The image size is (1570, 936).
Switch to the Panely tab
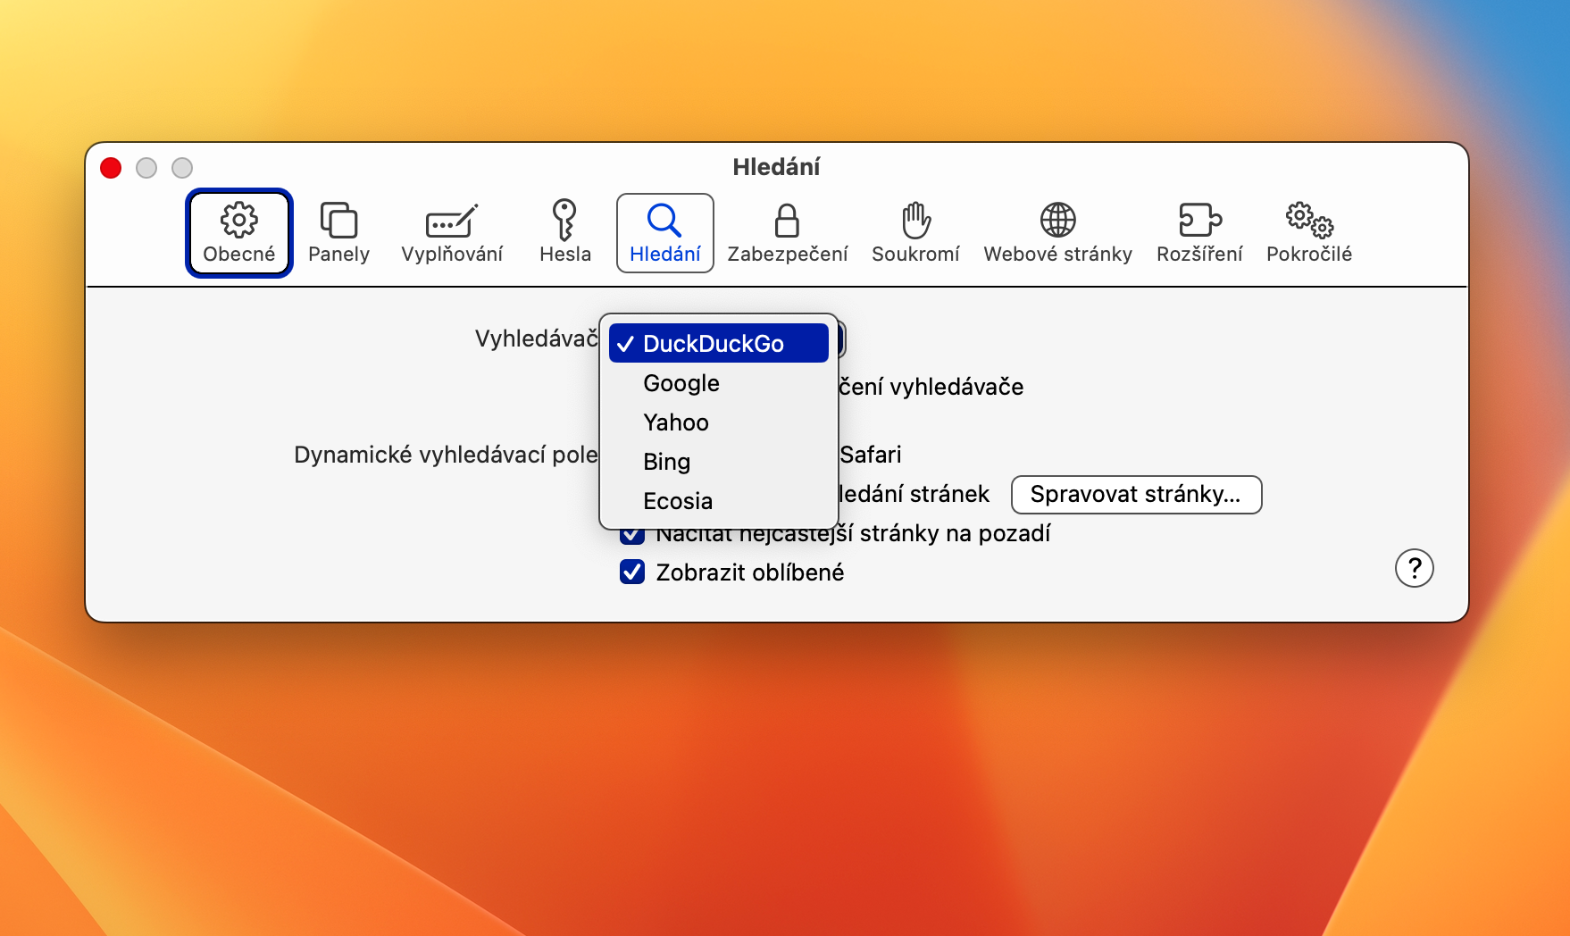coord(338,233)
